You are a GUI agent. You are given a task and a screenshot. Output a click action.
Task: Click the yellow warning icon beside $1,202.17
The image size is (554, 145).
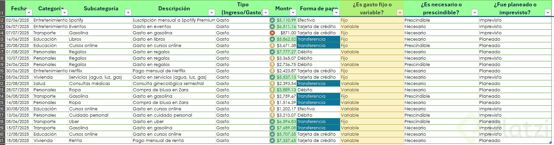272,109
